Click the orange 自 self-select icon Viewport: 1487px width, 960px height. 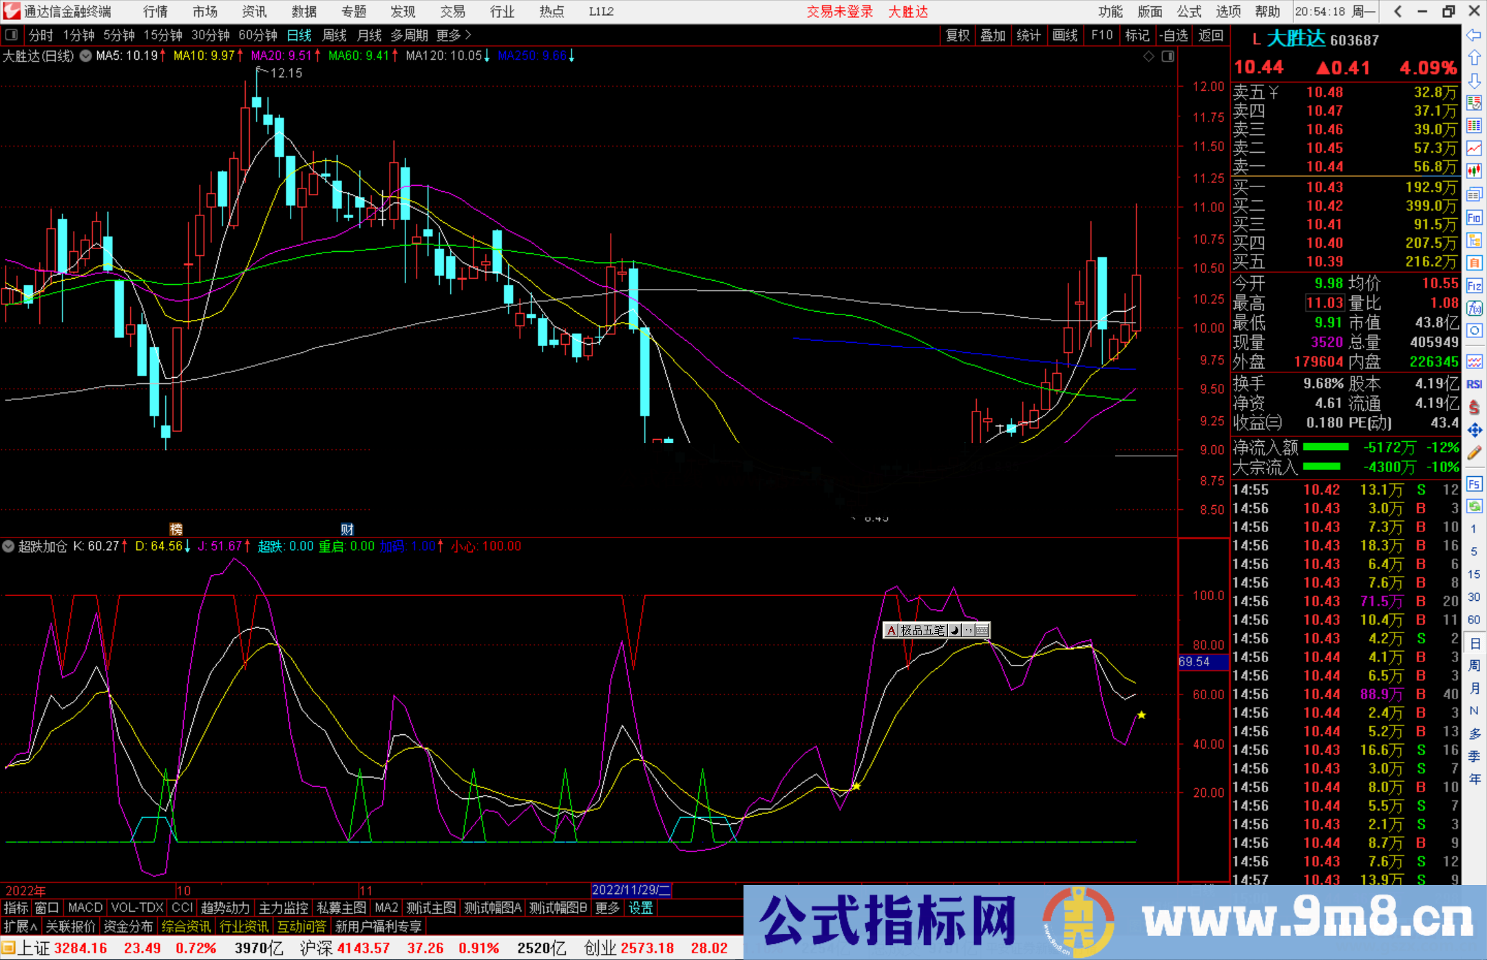coord(1474,263)
